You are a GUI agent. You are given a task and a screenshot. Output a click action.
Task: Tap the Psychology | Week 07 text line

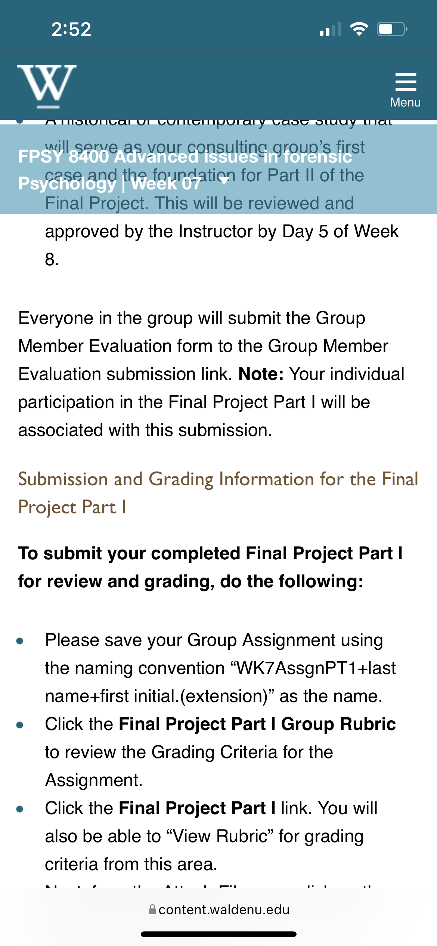coord(110,183)
